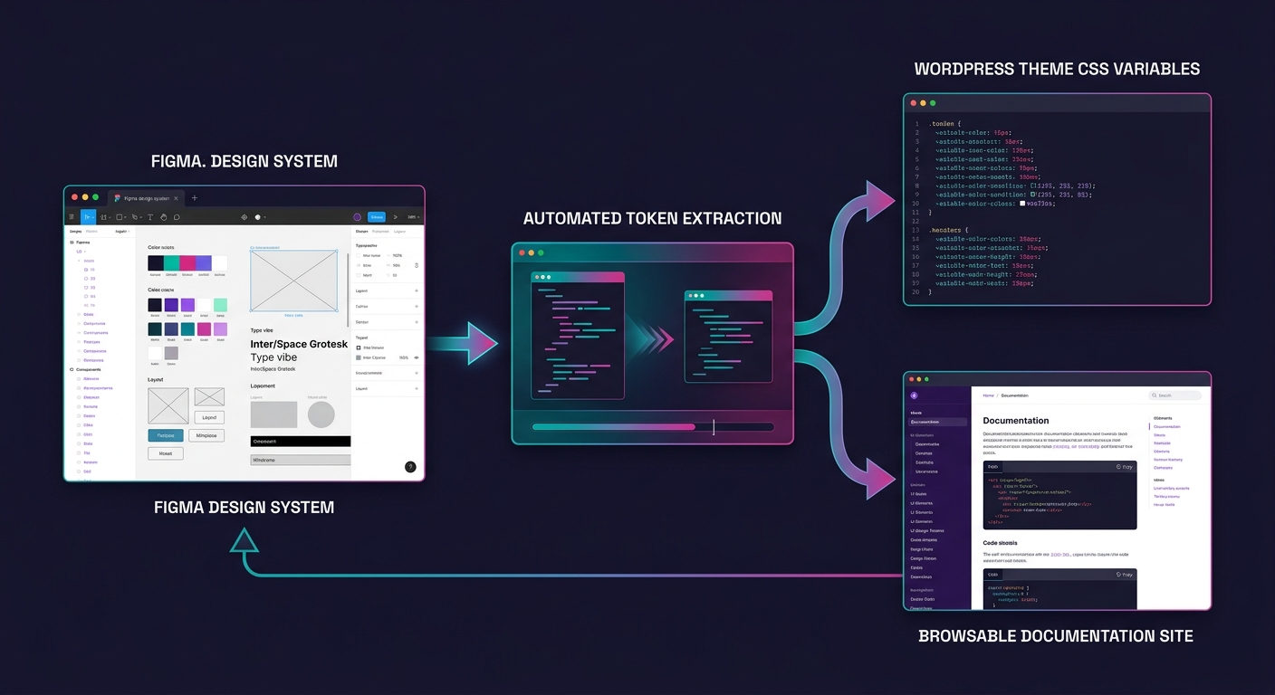
Task: Select the Rectangle shape tool in Figma
Action: point(119,217)
